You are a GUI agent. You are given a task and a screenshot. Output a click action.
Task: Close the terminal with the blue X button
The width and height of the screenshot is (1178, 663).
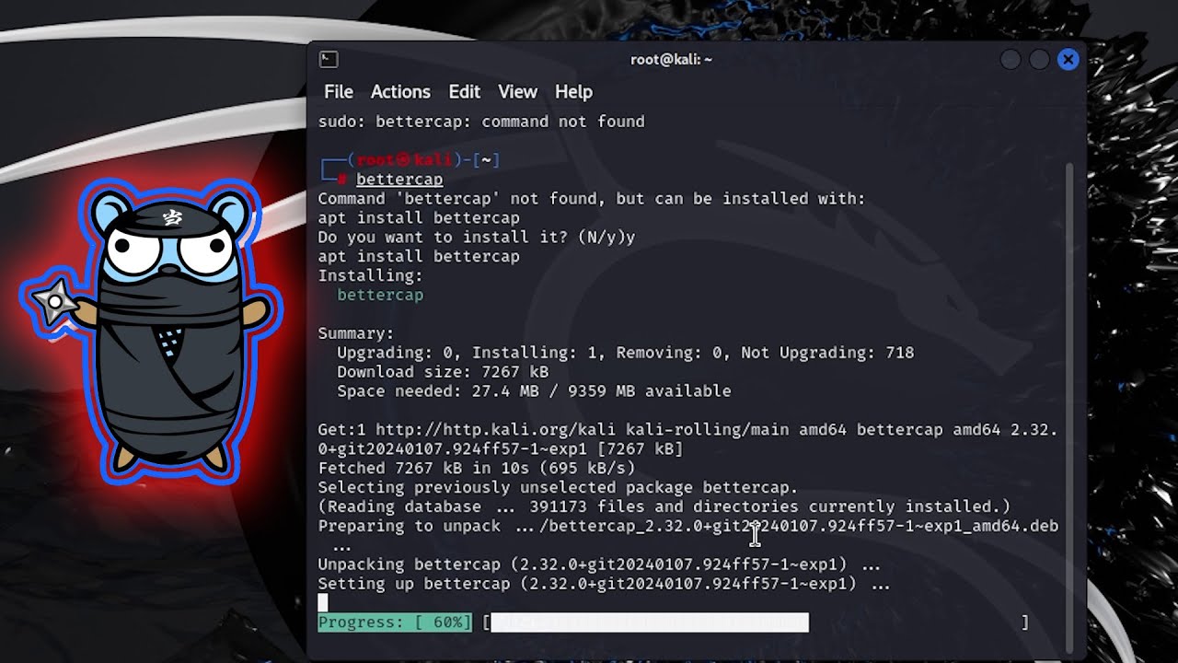coord(1068,60)
